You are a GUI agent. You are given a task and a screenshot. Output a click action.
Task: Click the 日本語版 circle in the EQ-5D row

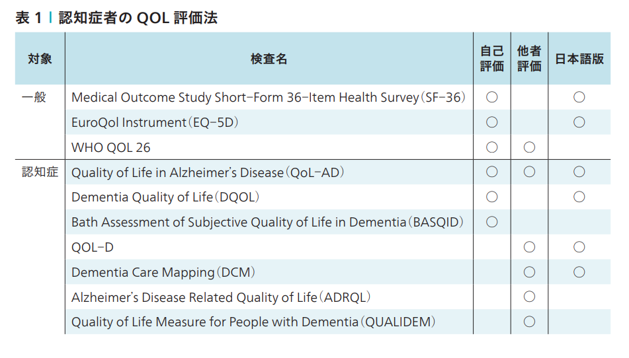579,122
